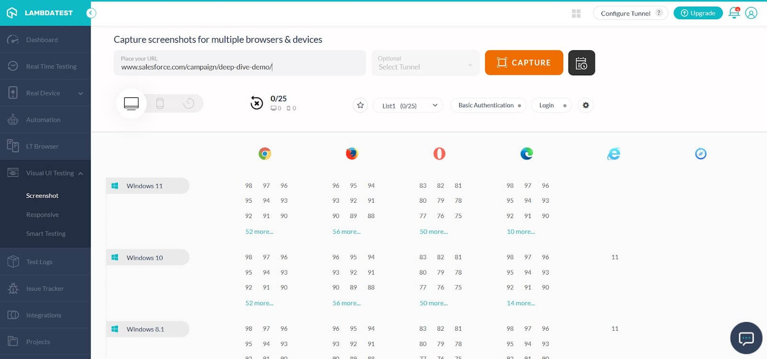Open the screenshot settings gear icon

(585, 105)
